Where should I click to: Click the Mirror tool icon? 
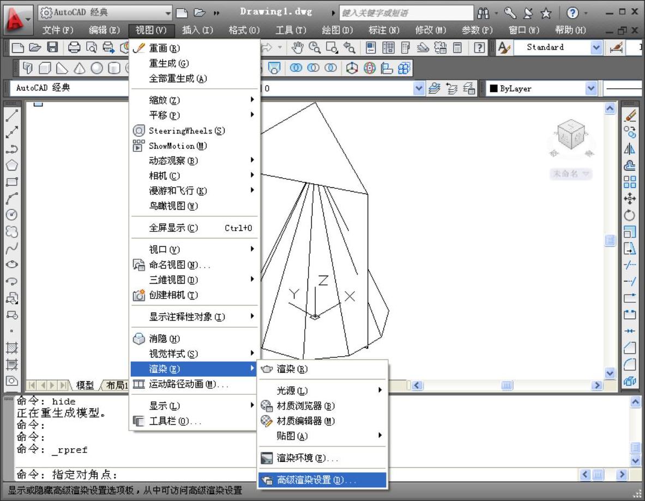click(x=630, y=149)
